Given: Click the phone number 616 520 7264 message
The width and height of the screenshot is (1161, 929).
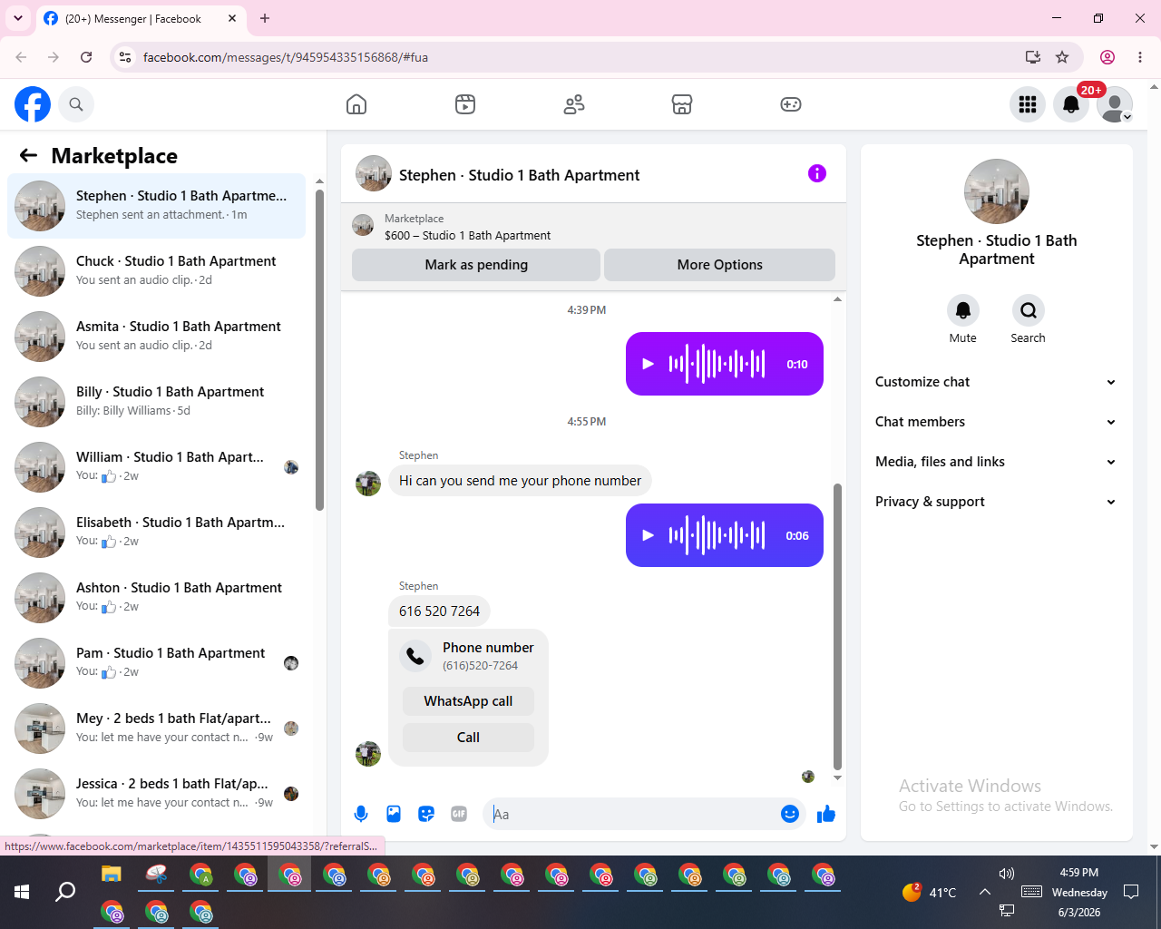Looking at the screenshot, I should (x=439, y=611).
